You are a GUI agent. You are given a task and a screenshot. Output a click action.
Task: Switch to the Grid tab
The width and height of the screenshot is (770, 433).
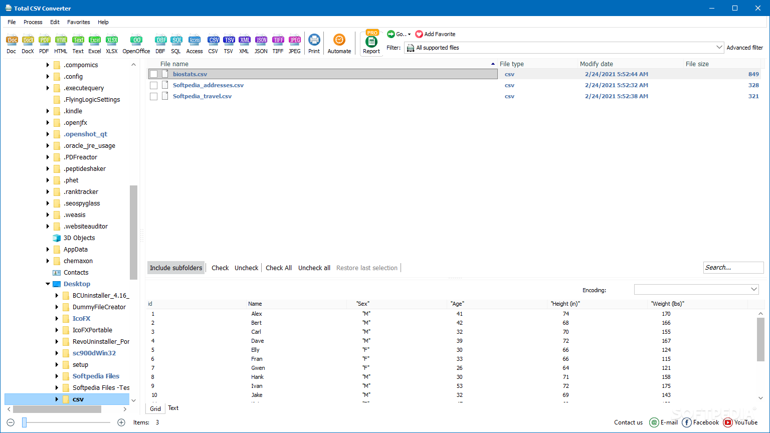155,408
